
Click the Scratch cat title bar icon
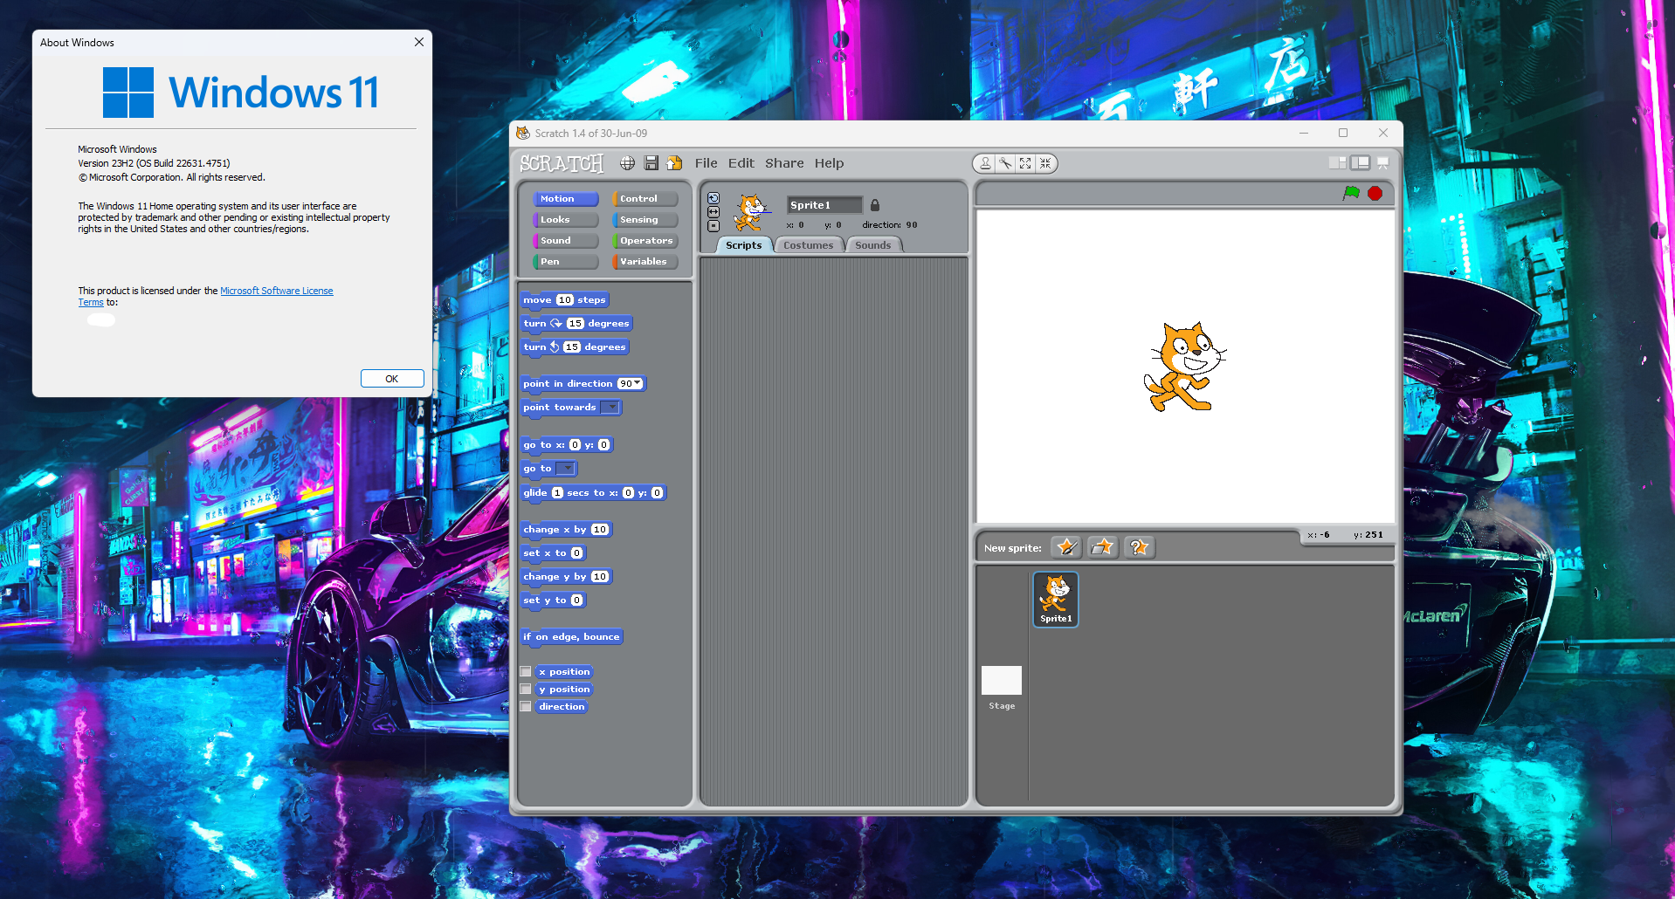tap(523, 133)
